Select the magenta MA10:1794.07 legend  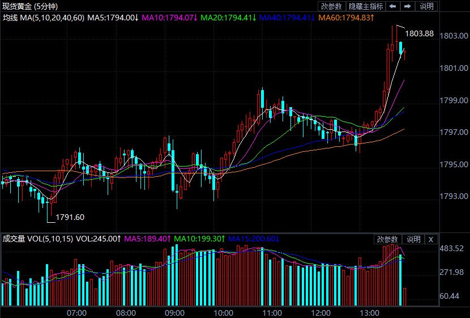click(169, 18)
